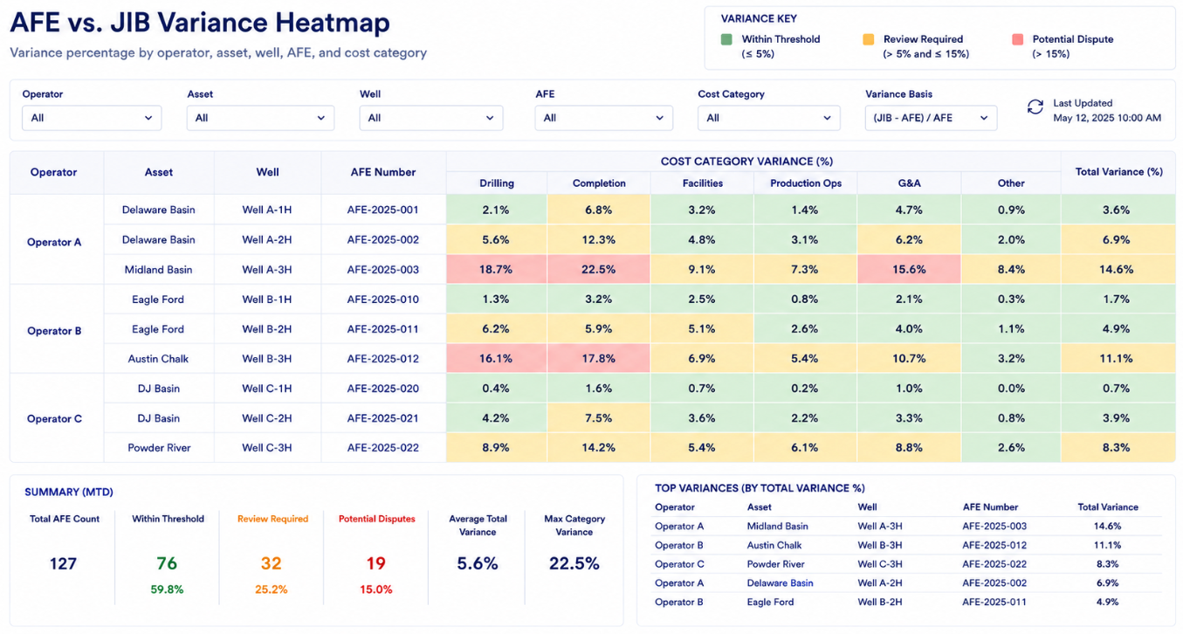The image size is (1183, 634).
Task: Click the red Potential Dispute swatch in Variance Key
Action: pos(1017,39)
